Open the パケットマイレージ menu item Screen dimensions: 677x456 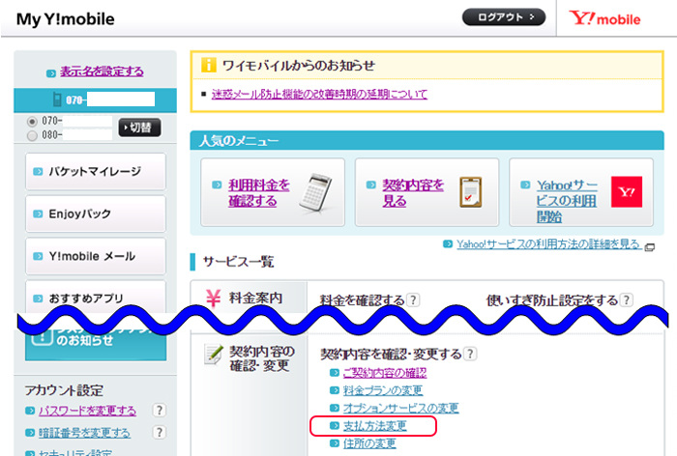[95, 171]
